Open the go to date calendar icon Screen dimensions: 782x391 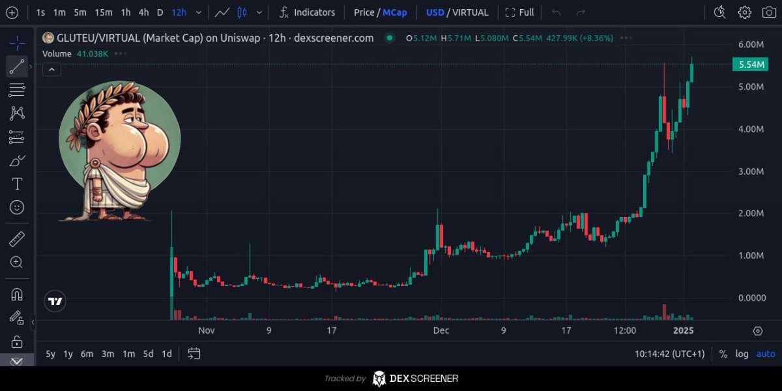click(x=194, y=354)
